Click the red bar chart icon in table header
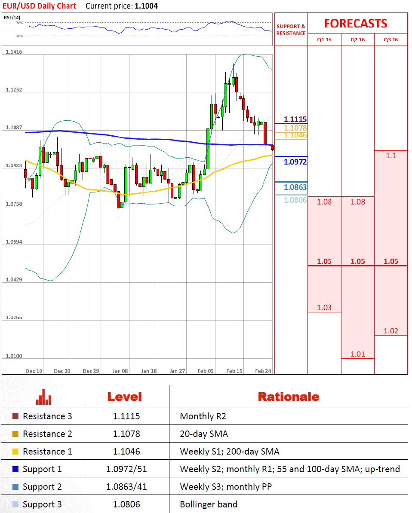The height and width of the screenshot is (513, 412). (x=43, y=397)
